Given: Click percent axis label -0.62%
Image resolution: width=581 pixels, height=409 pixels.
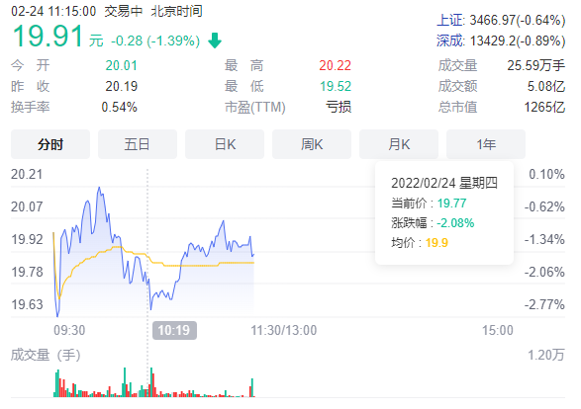Looking at the screenshot, I should point(544,206).
